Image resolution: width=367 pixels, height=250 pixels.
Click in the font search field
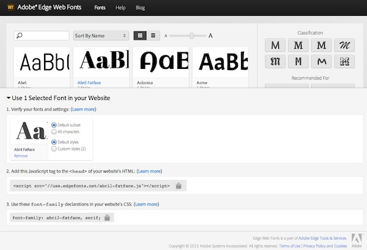click(42, 35)
